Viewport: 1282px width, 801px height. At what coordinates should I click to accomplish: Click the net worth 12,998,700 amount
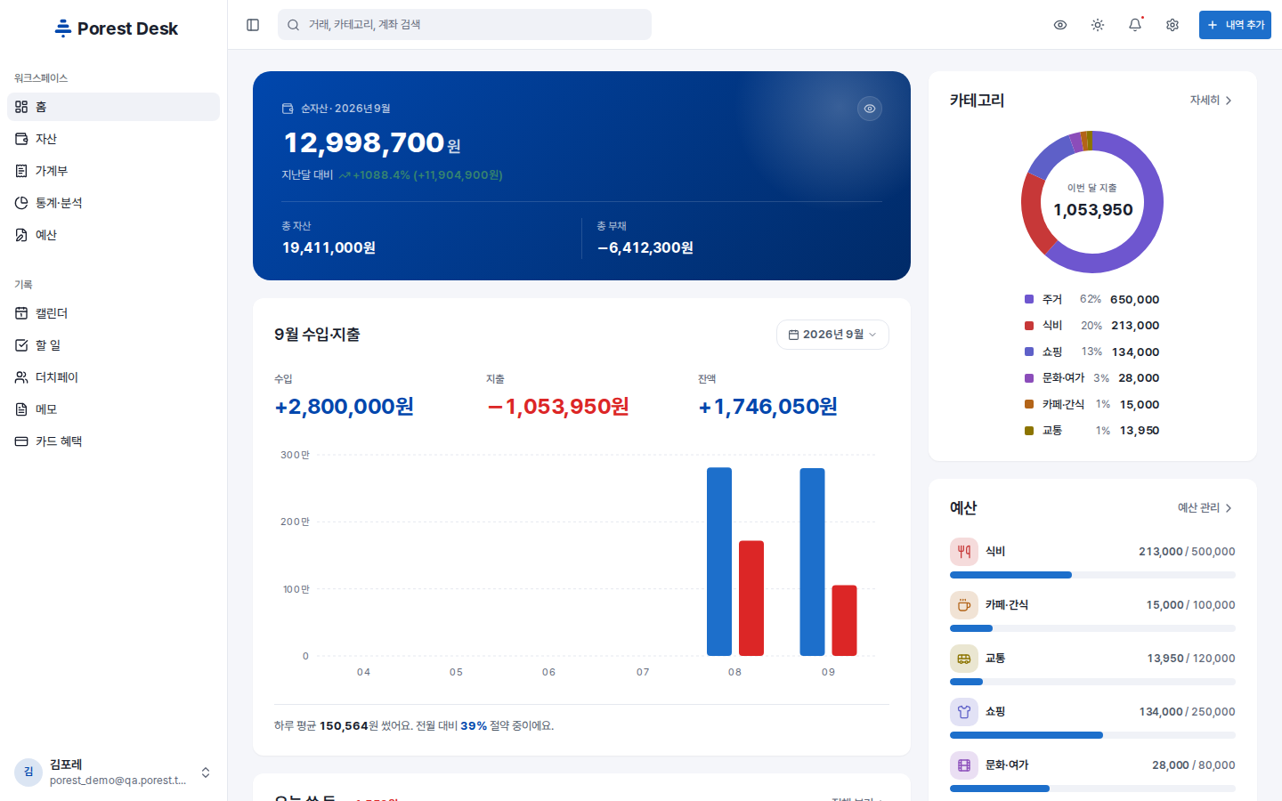click(372, 143)
